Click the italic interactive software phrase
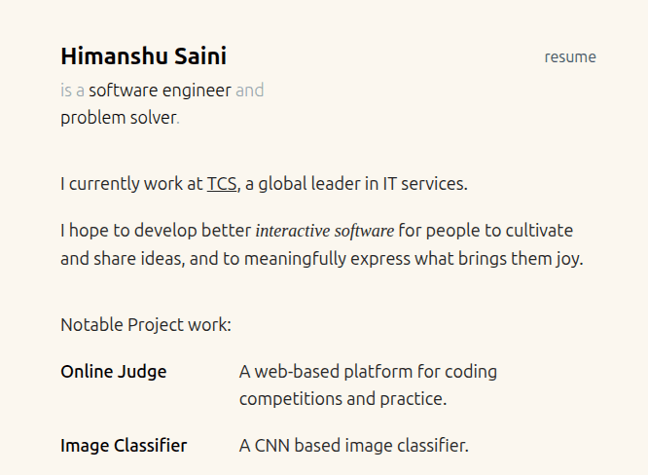Screen dimensions: 648x475 pyautogui.click(x=325, y=231)
